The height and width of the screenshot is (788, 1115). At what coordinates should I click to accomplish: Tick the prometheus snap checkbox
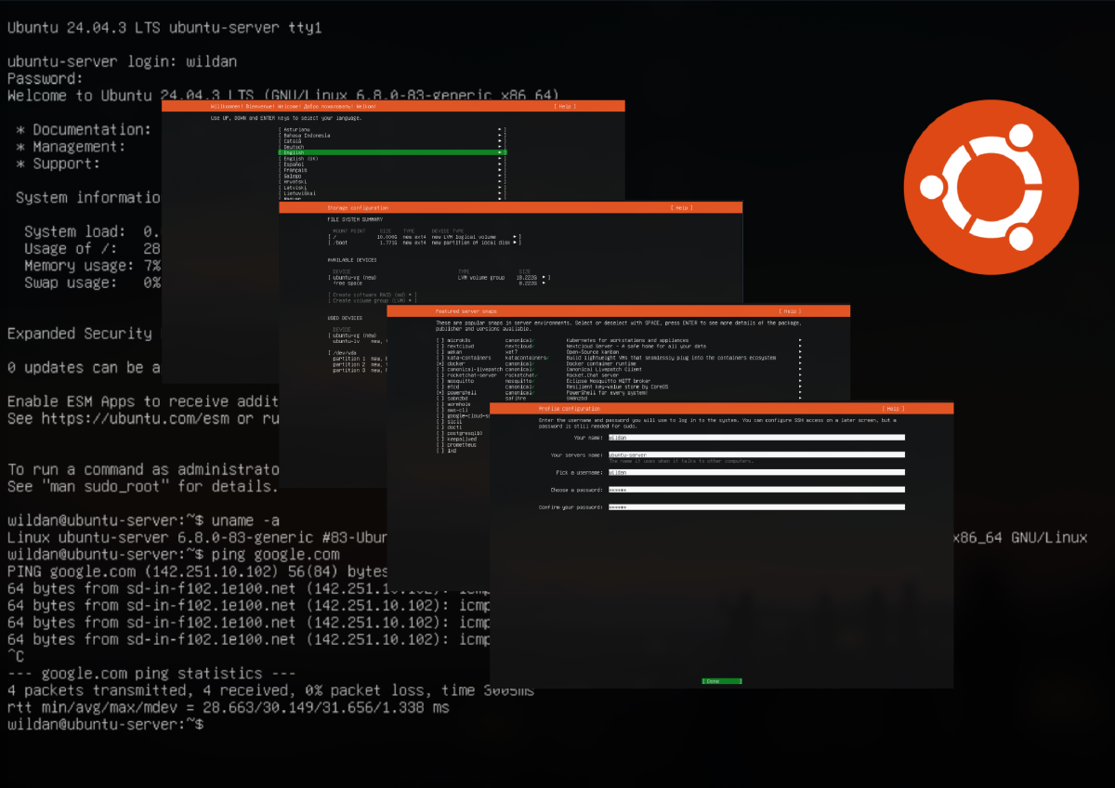[439, 444]
